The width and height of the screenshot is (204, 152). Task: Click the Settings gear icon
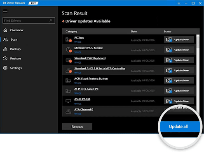[5, 68]
